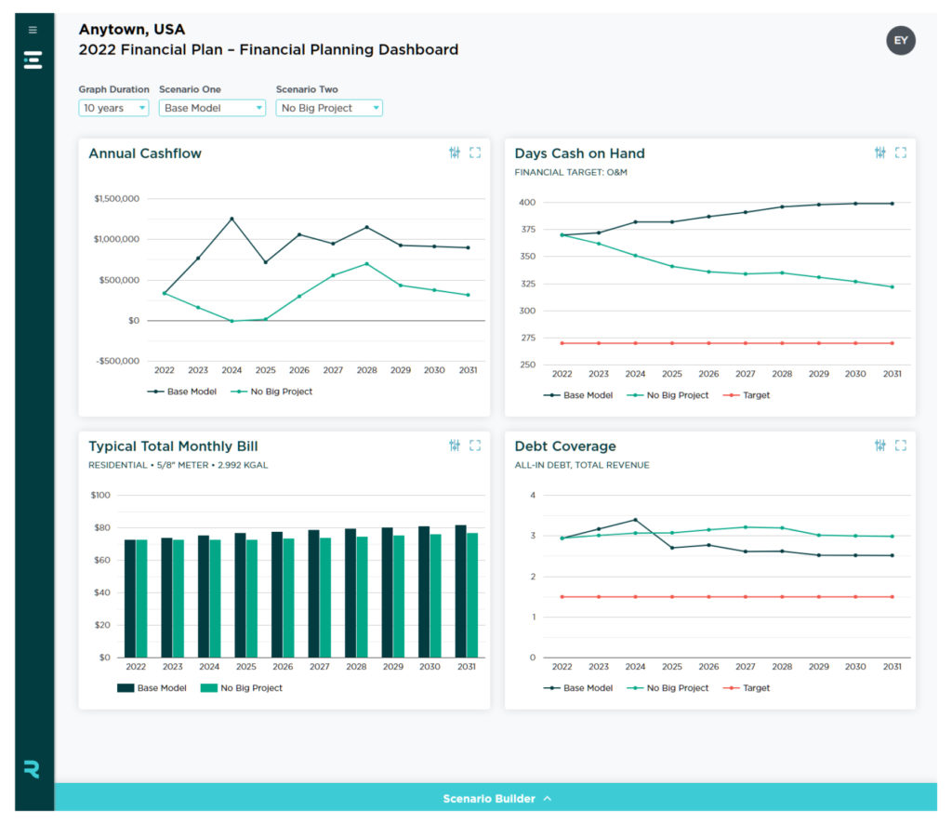Open Typical Total Monthly Bill settings icon
The image size is (952, 824).
click(454, 445)
